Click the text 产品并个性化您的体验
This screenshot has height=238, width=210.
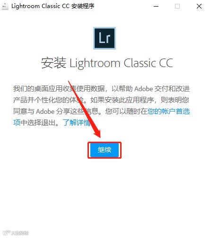pos(49,100)
